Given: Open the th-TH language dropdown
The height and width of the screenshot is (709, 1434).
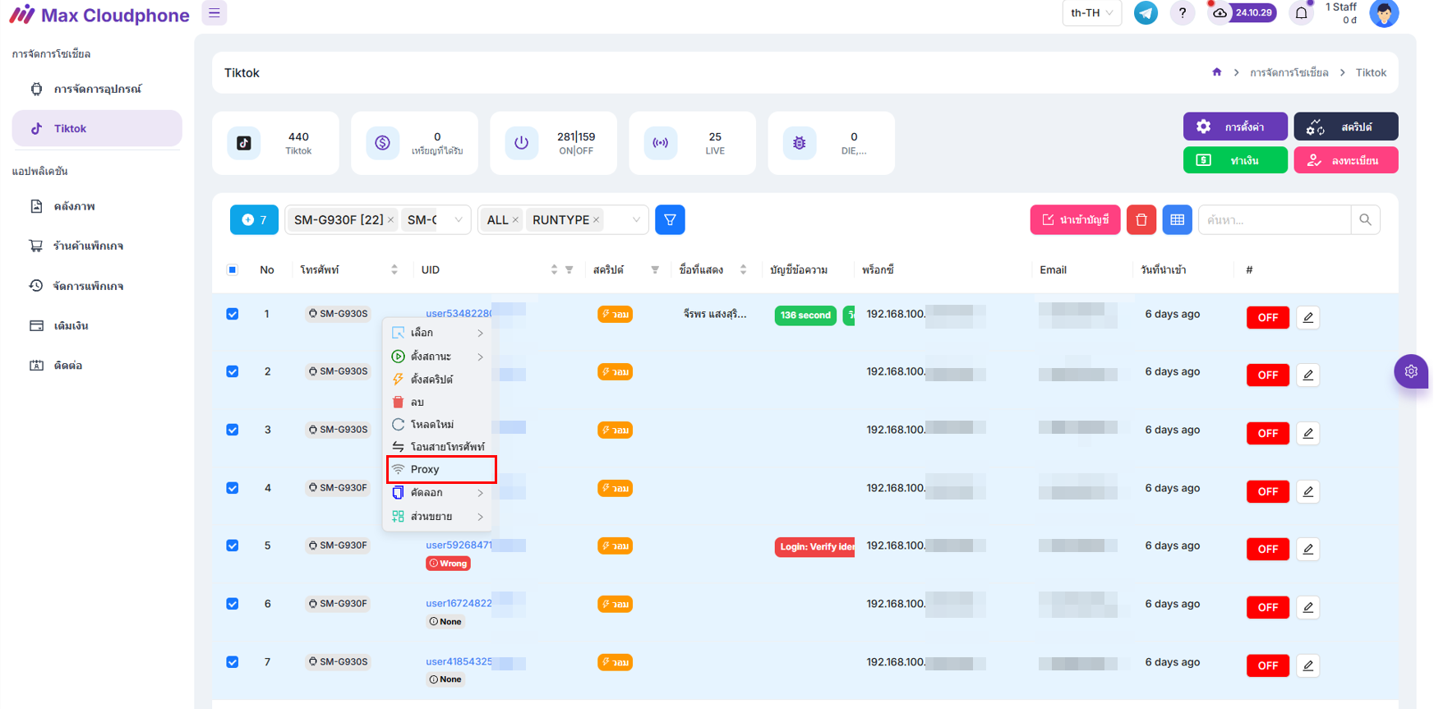Looking at the screenshot, I should pos(1091,13).
